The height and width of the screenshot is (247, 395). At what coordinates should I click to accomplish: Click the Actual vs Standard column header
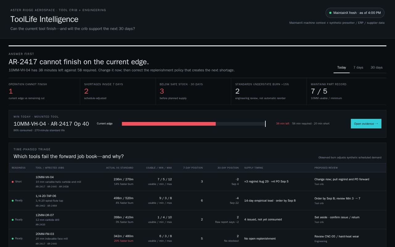120,168
